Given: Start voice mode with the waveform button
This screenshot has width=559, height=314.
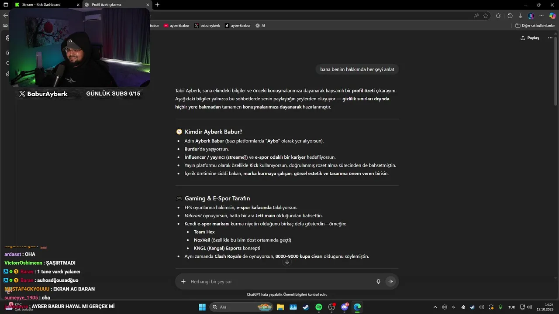Looking at the screenshot, I should pyautogui.click(x=390, y=282).
